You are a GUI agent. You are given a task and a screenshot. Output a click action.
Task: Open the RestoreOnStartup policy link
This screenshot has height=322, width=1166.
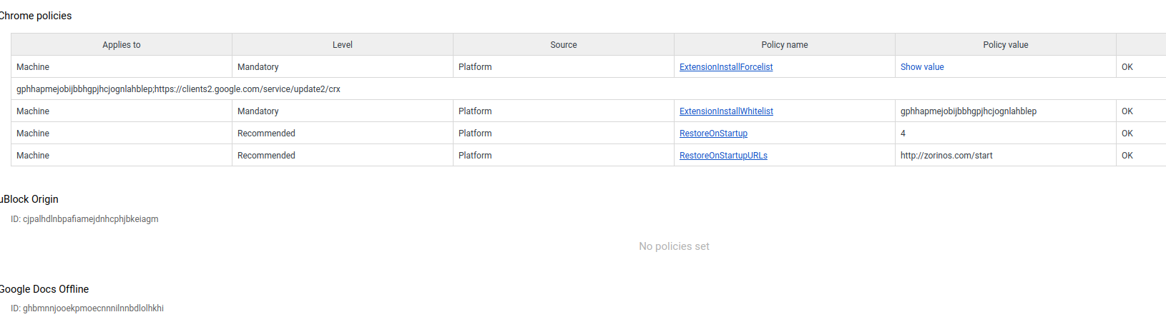[x=712, y=134]
